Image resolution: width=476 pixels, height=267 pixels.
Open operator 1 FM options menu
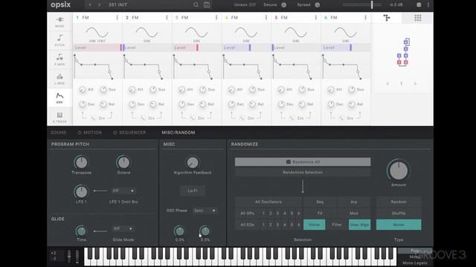tap(118, 18)
